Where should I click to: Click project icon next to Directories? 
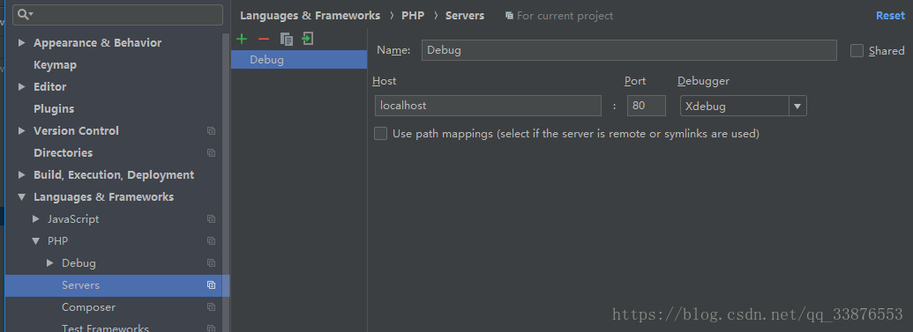(x=212, y=153)
